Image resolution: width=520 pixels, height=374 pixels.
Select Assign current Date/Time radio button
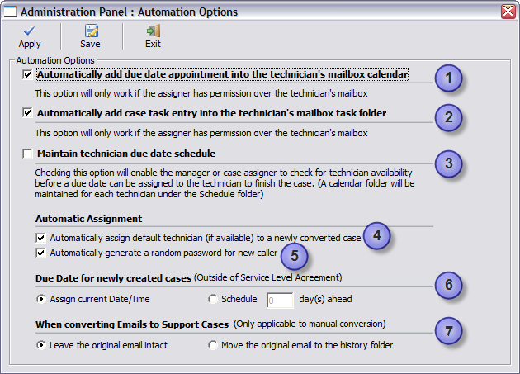click(40, 299)
